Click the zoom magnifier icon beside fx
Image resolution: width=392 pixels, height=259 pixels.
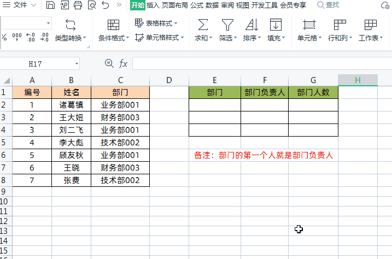108,64
